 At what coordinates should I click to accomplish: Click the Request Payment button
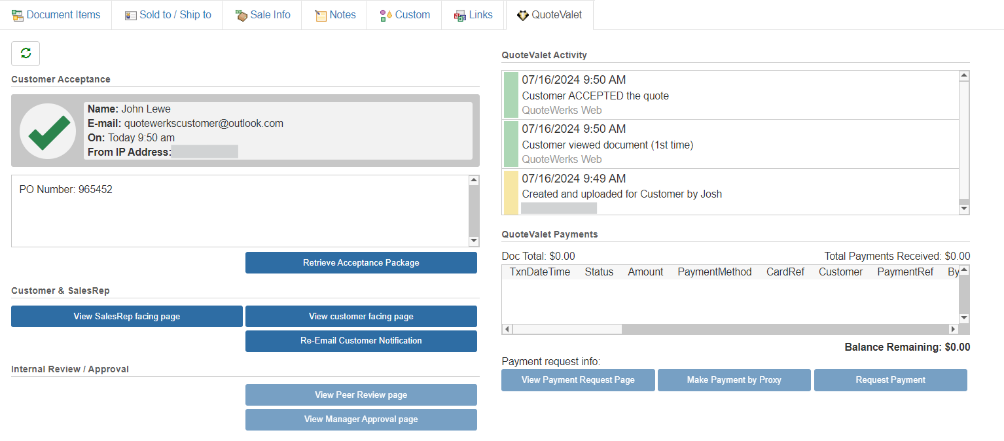pyautogui.click(x=890, y=380)
